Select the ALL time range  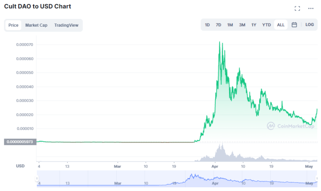click(x=281, y=25)
